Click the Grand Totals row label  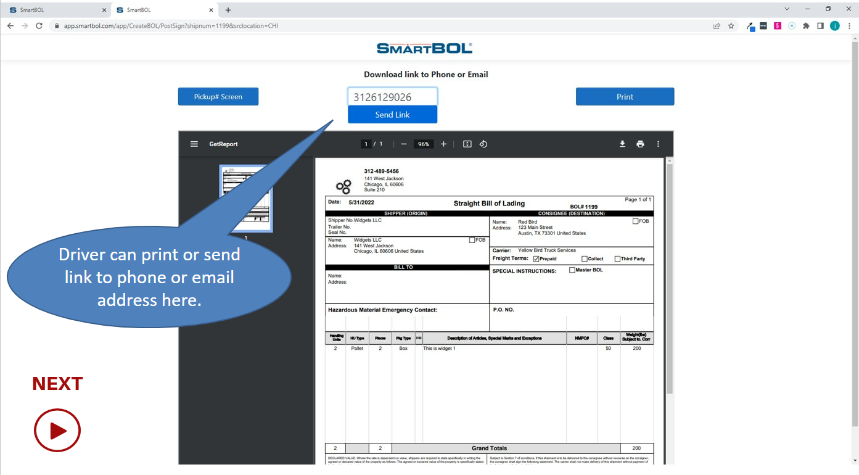click(489, 448)
